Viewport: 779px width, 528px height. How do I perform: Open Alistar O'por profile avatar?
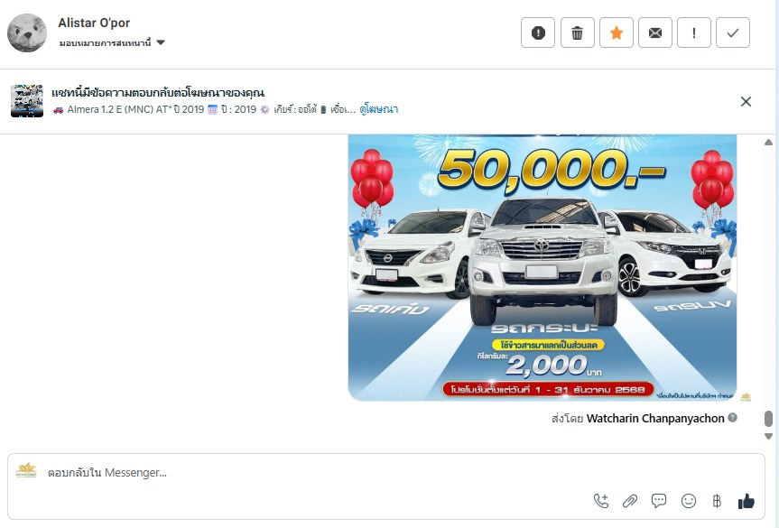(x=27, y=32)
